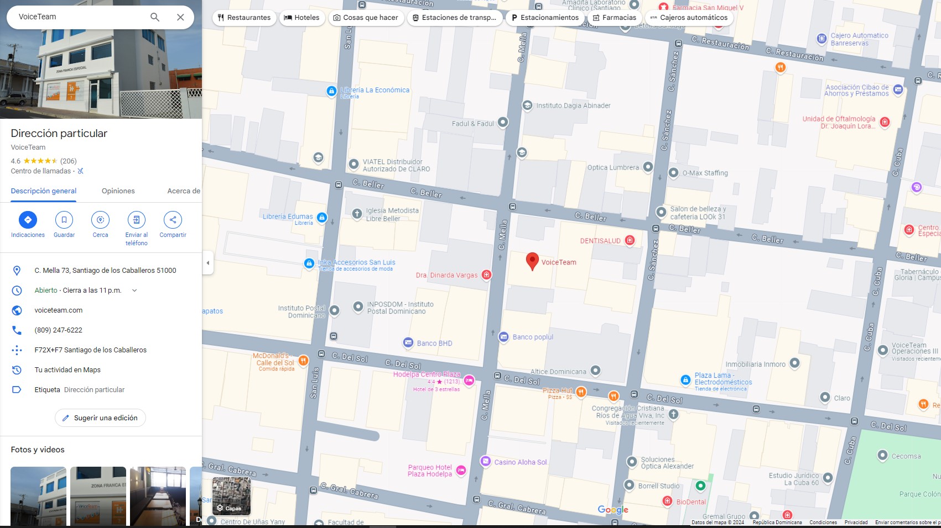Click McDonald's Calle del Sol marker
This screenshot has width=941, height=528.
click(303, 361)
